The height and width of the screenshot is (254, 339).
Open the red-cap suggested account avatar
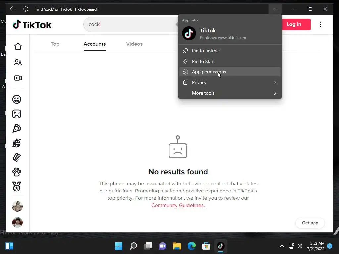tap(17, 222)
